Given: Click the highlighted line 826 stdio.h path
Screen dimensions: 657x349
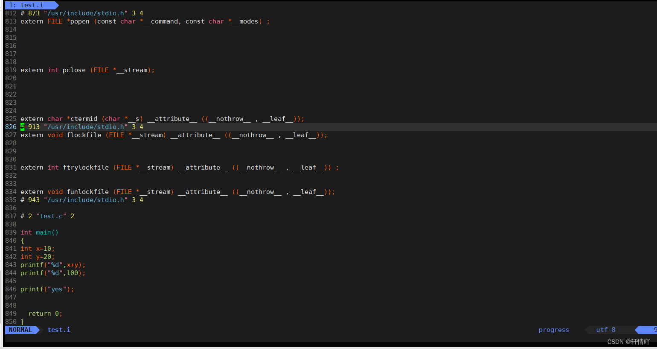Looking at the screenshot, I should [85, 127].
